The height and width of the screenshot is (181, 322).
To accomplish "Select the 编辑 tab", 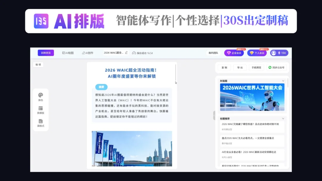I will pos(38,64).
